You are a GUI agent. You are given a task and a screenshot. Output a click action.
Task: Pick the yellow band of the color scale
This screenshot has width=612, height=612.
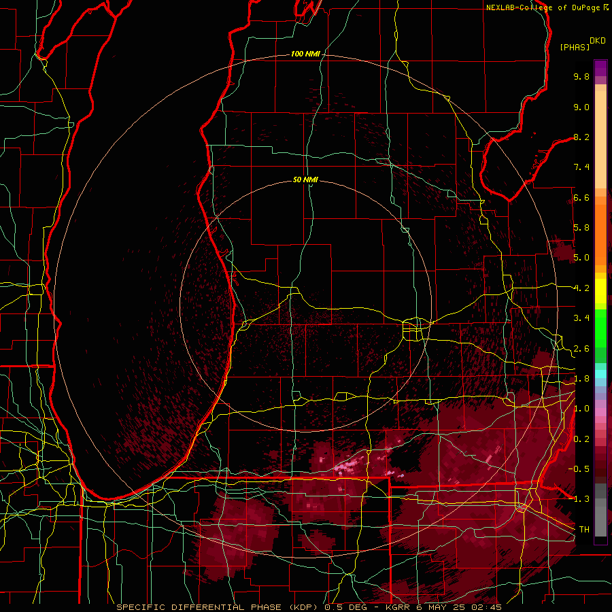tap(600, 291)
